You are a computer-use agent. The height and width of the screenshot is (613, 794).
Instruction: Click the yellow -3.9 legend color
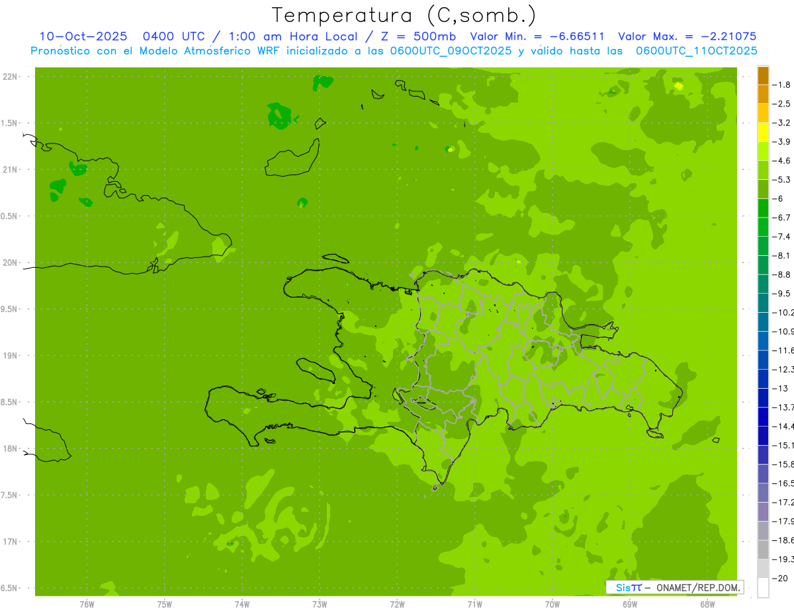click(763, 132)
